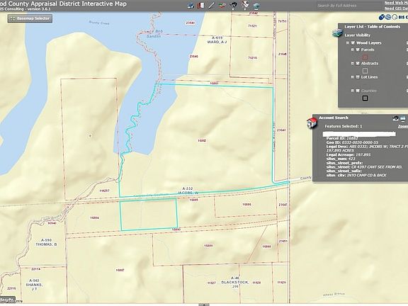Click the print map toolbar icon
This screenshot has width=408, height=306.
coord(191,6)
